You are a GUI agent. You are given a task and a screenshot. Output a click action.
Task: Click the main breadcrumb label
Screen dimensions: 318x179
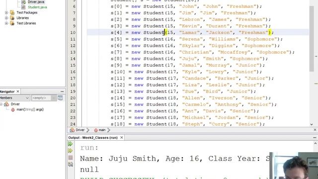(102, 130)
